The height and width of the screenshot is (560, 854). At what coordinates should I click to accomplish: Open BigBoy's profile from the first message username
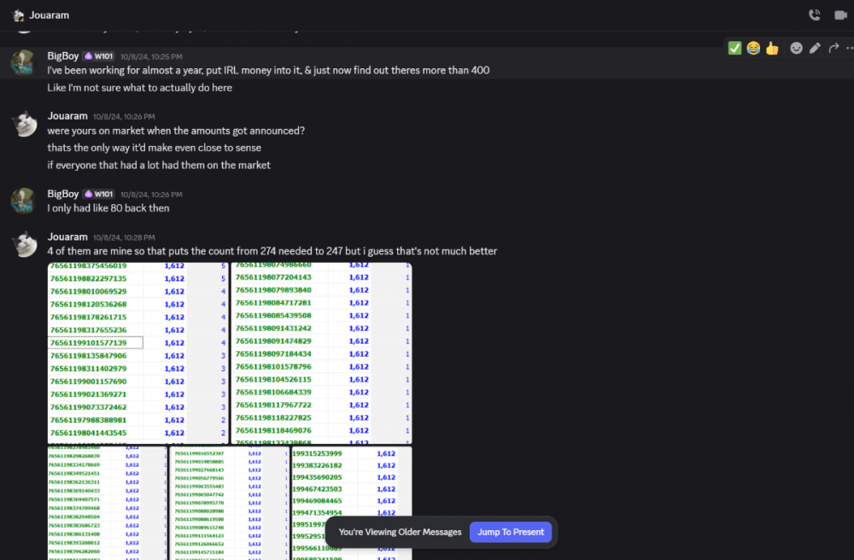point(63,55)
